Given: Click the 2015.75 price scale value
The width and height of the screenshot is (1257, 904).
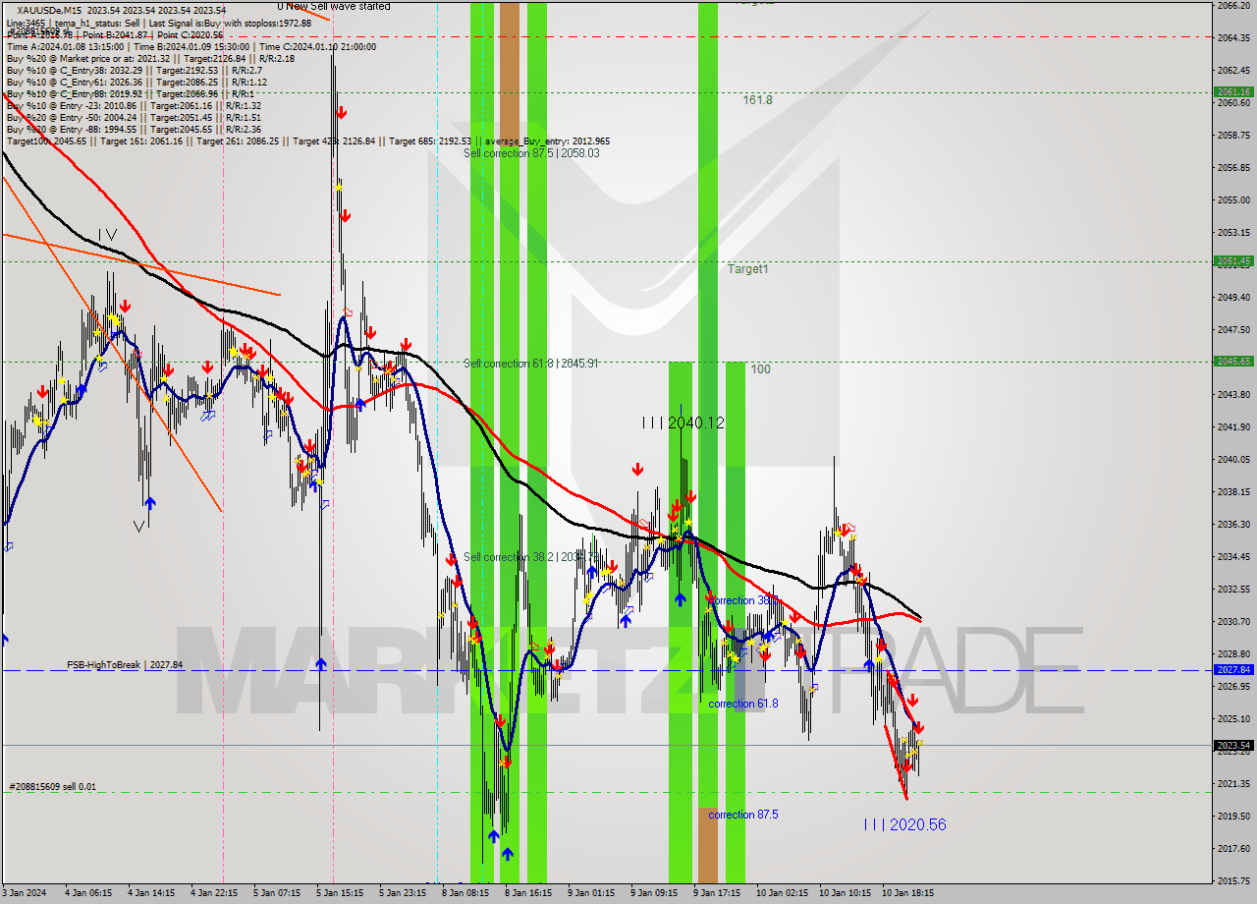Looking at the screenshot, I should (1233, 880).
